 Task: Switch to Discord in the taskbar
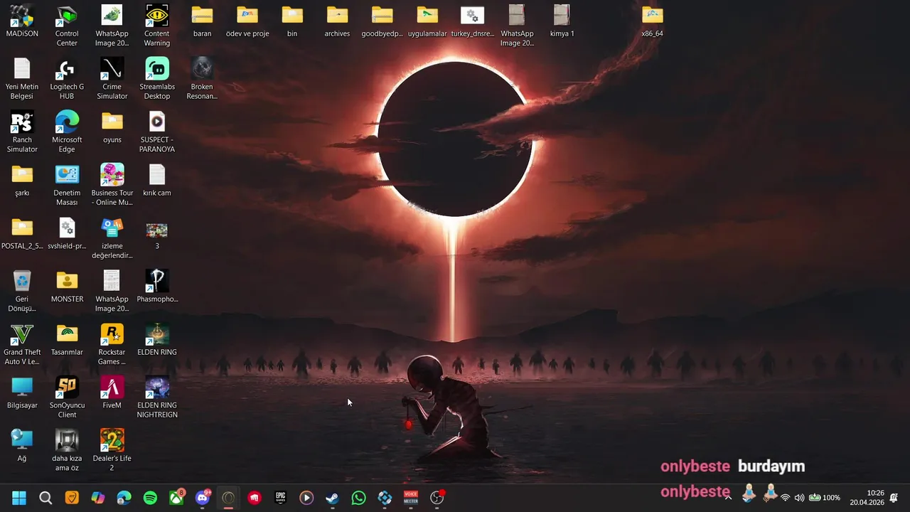click(x=203, y=498)
